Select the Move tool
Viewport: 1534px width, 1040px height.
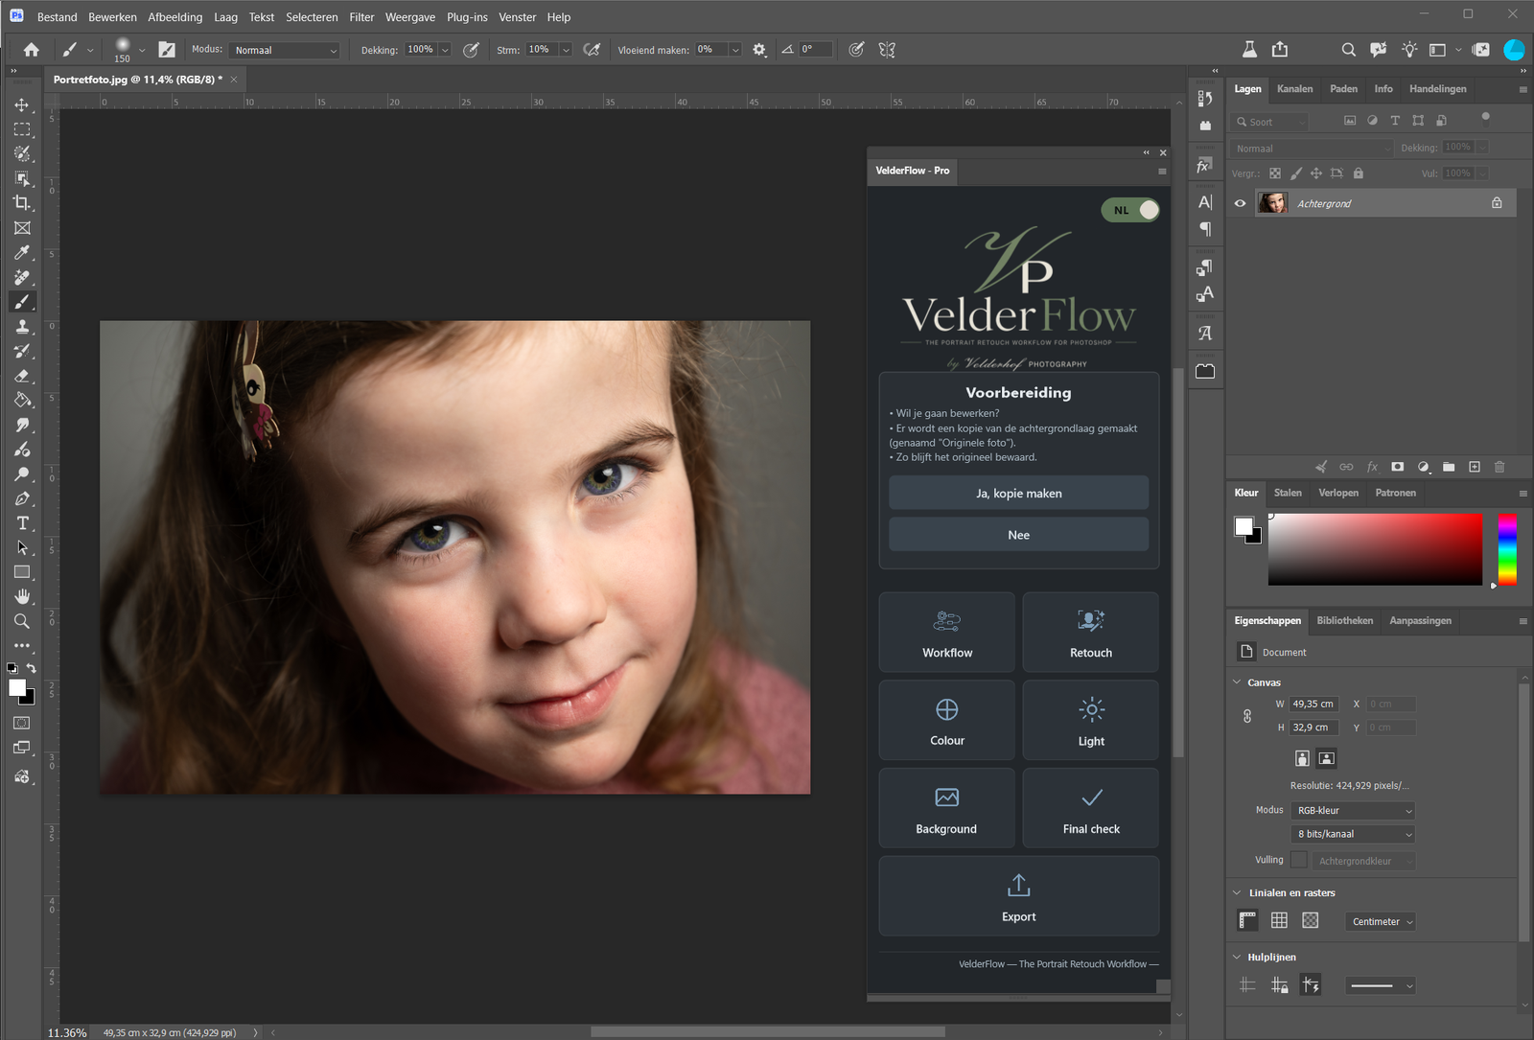click(22, 104)
